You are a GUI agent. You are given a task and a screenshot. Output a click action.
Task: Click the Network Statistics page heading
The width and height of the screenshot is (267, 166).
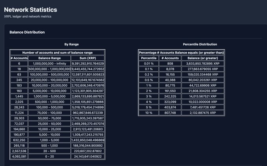(31, 10)
